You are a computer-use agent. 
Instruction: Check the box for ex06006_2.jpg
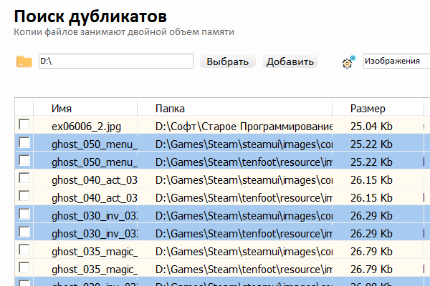(24, 125)
